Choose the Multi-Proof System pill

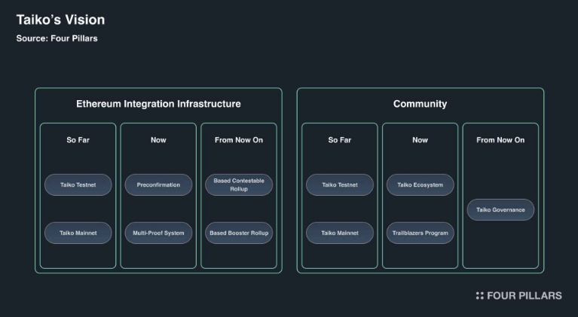[x=158, y=233]
